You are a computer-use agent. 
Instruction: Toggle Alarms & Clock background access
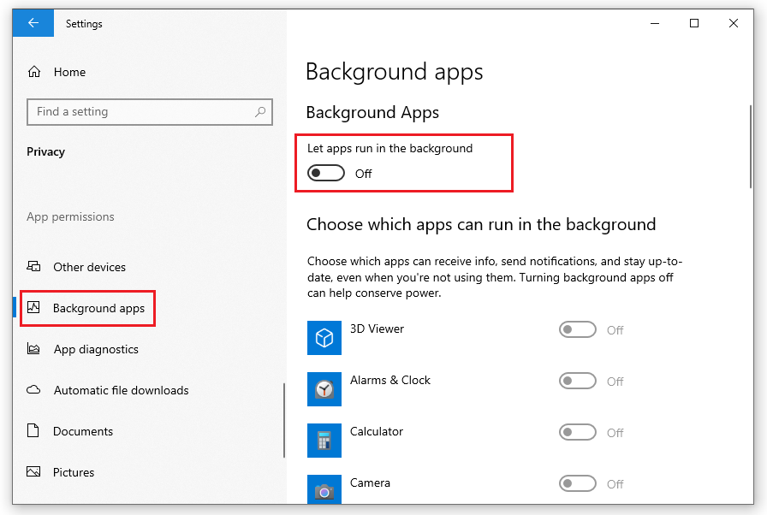pos(578,381)
